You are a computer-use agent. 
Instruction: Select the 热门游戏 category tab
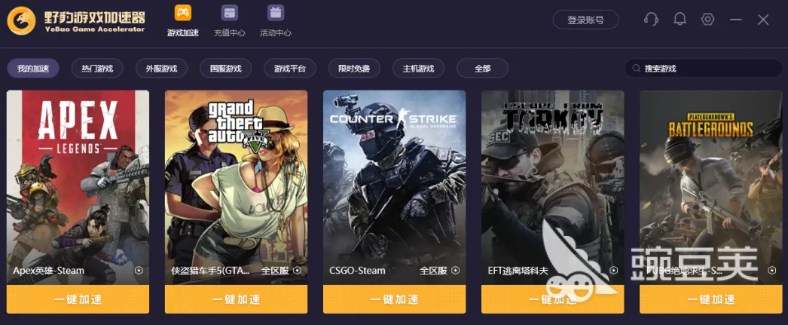[97, 69]
